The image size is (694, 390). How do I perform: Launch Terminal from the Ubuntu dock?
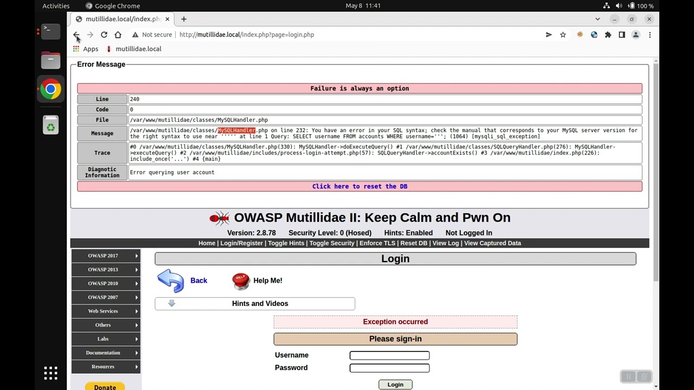50,31
